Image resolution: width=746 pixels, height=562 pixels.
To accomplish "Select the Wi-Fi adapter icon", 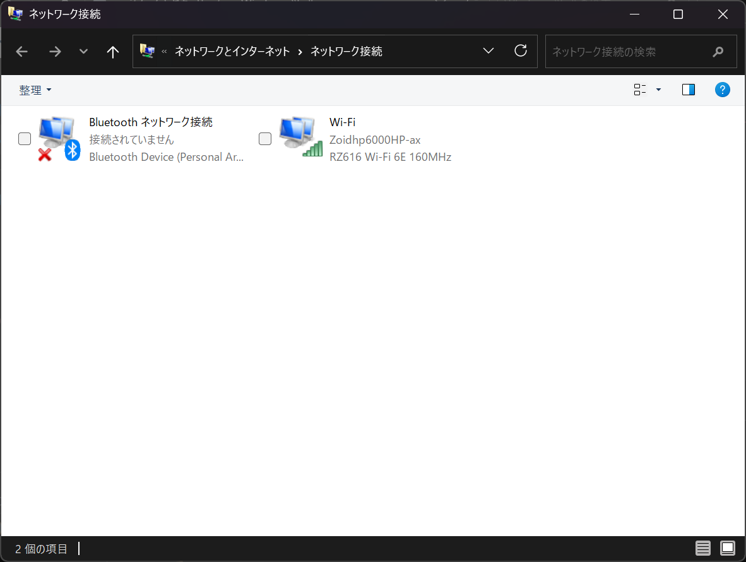I will [300, 138].
